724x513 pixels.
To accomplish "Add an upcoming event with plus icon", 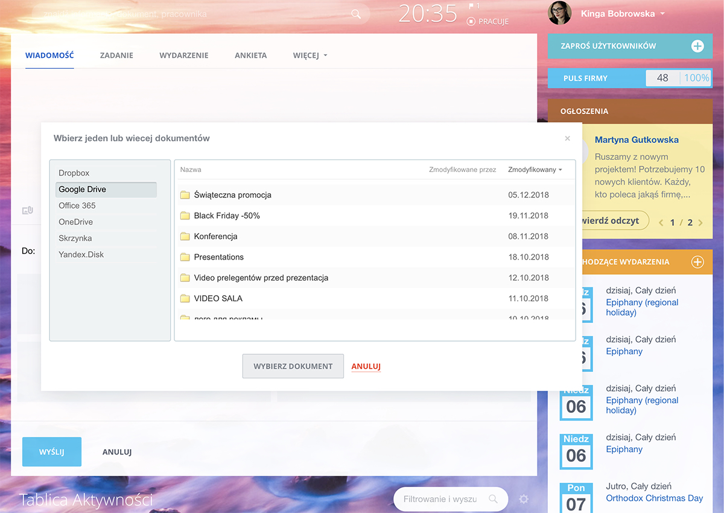I will [x=697, y=262].
